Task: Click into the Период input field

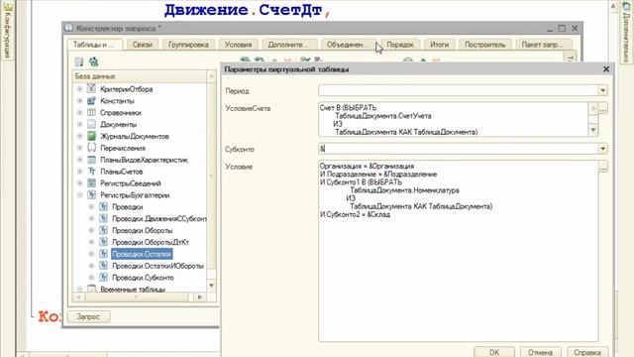Action: pos(459,90)
